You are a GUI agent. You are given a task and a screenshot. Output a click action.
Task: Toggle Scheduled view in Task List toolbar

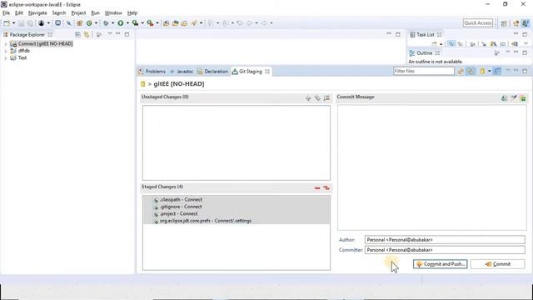pyautogui.click(x=461, y=44)
